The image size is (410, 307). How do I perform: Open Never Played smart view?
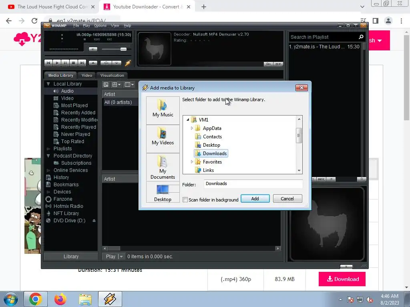point(75,134)
